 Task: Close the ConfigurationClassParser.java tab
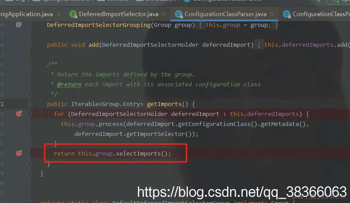click(x=272, y=14)
